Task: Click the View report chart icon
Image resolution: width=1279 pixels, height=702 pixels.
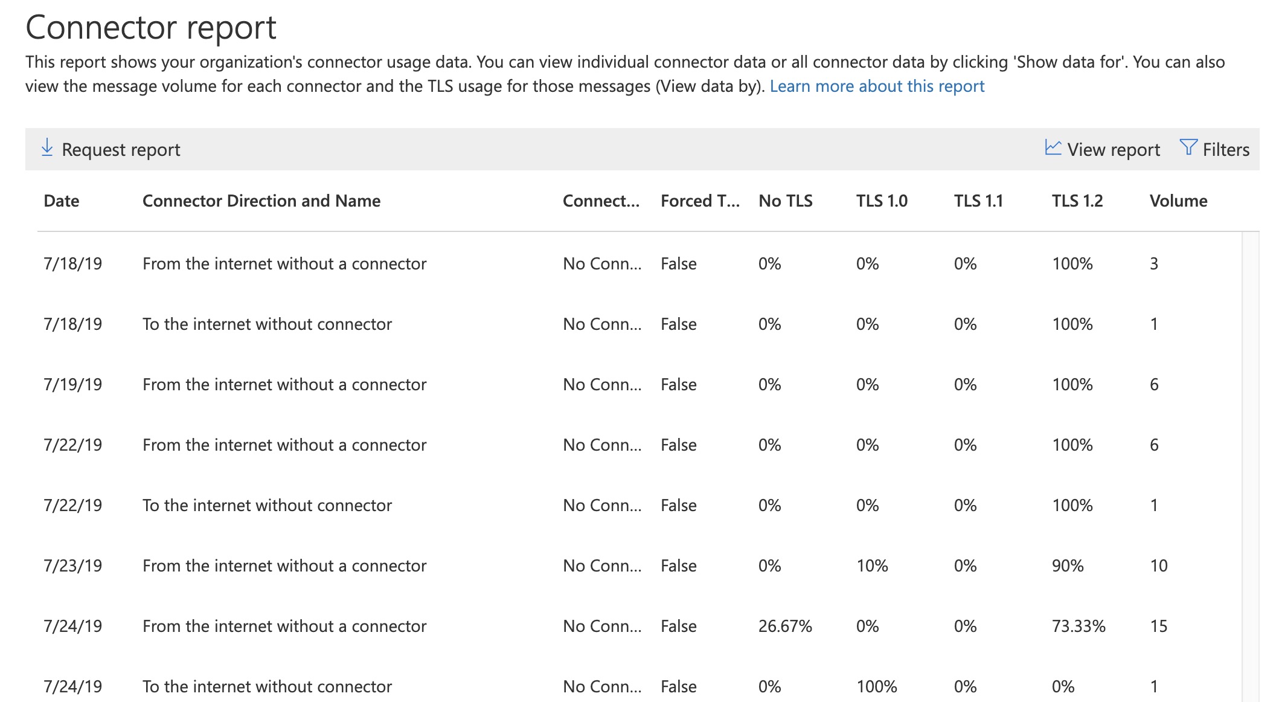Action: coord(1053,147)
